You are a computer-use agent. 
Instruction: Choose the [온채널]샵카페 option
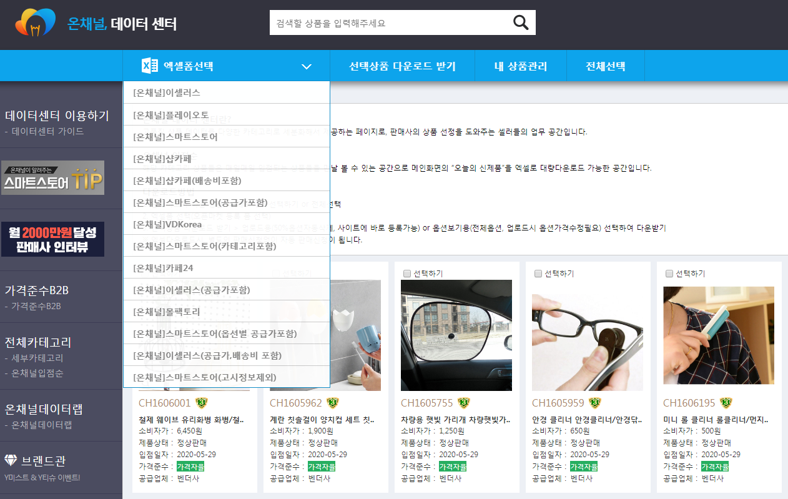tap(227, 159)
